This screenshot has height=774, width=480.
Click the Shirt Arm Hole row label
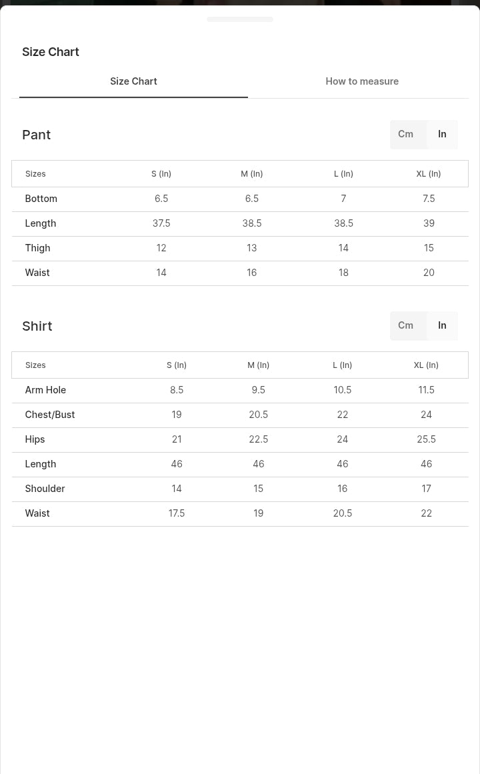[x=45, y=390]
